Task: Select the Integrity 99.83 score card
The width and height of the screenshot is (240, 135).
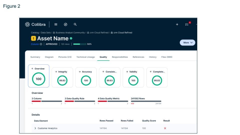Action: coord(62,77)
